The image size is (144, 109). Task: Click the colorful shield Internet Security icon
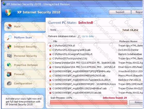click(9, 46)
